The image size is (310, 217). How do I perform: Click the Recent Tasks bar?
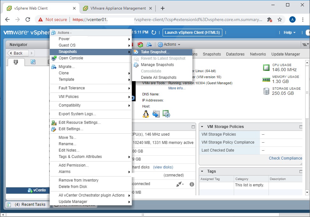point(28,205)
